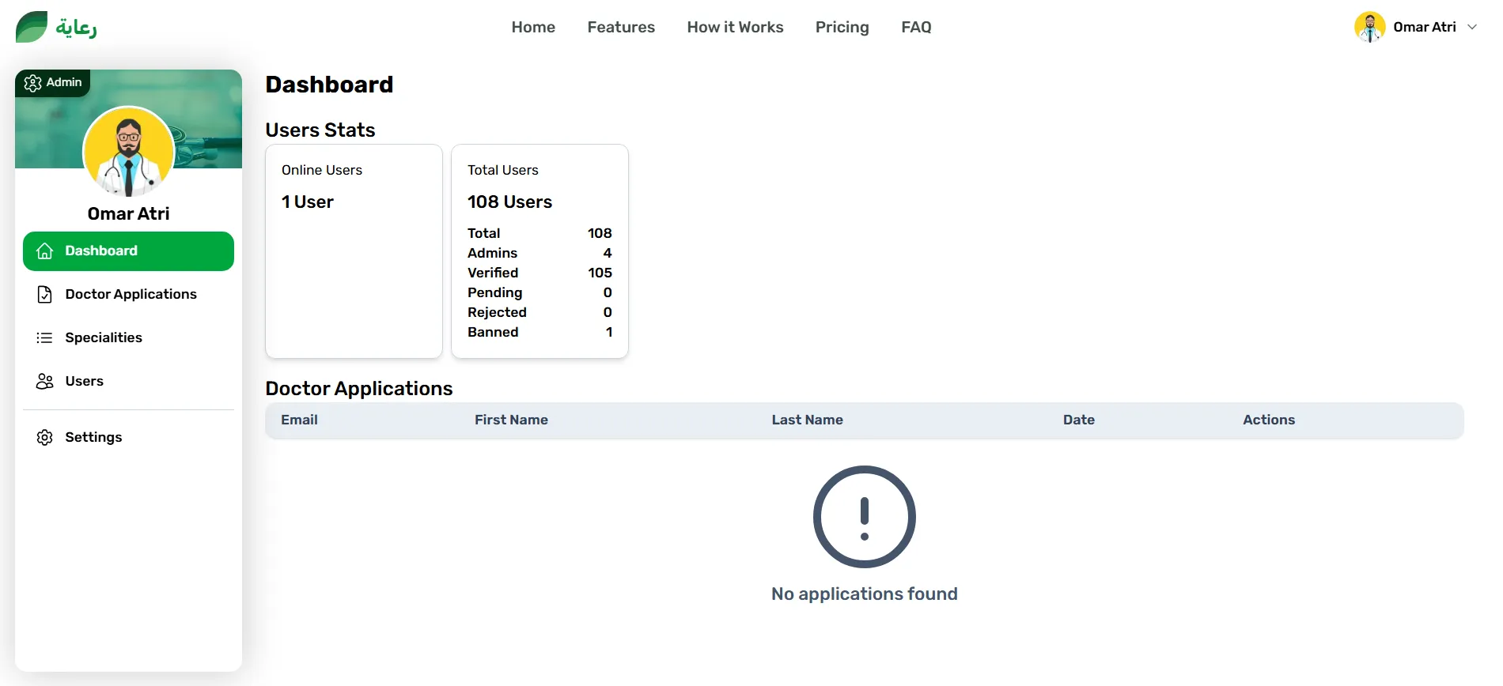Click the Total row label
1503x686 pixels.
(x=484, y=233)
